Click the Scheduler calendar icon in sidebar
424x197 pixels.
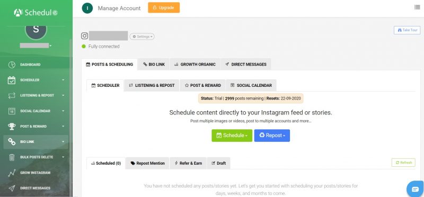(12, 80)
